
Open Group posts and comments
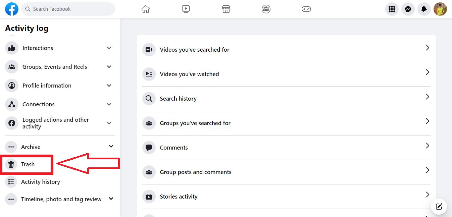pos(286,172)
